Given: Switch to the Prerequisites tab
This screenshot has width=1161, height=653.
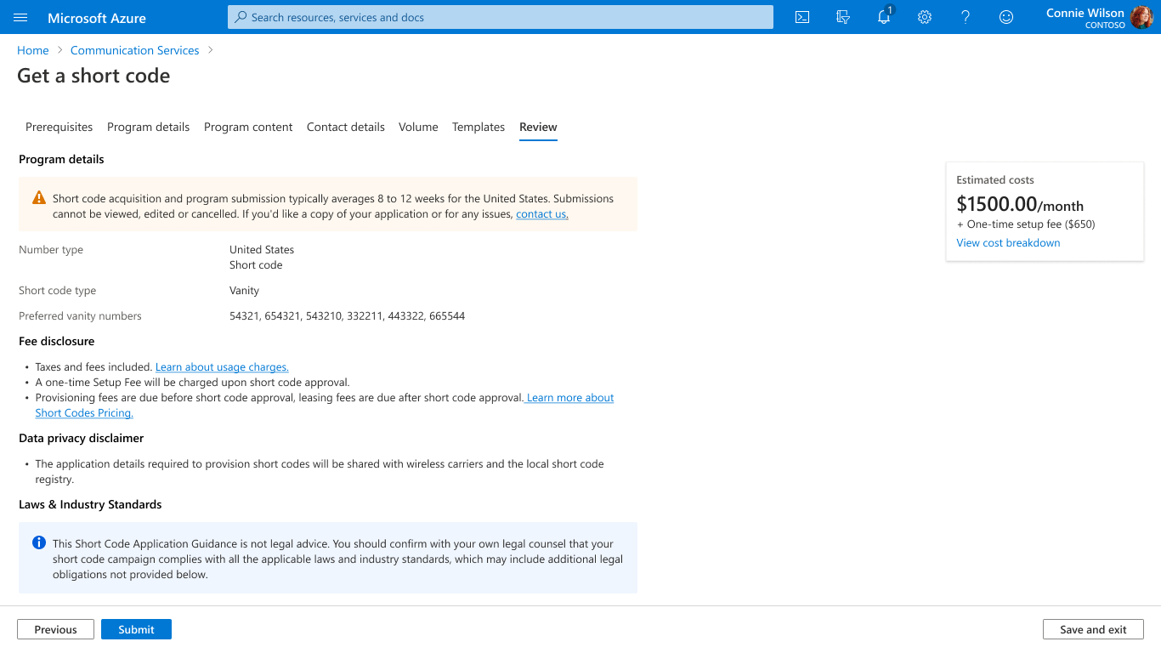Looking at the screenshot, I should (x=59, y=127).
